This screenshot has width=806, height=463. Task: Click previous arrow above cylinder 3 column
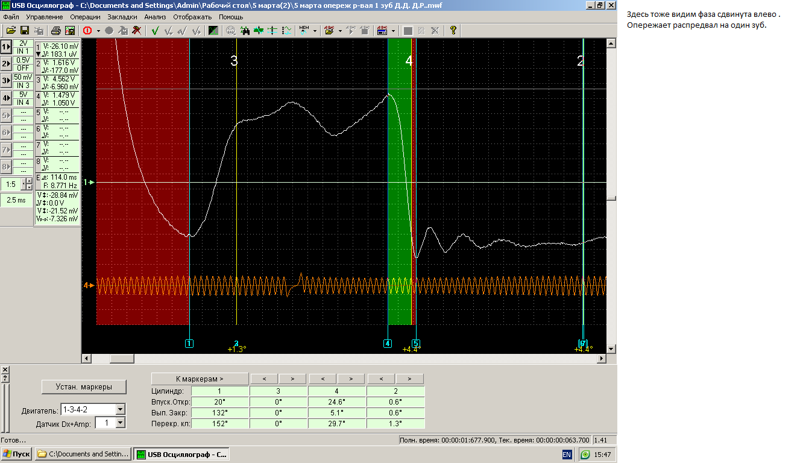click(x=264, y=379)
